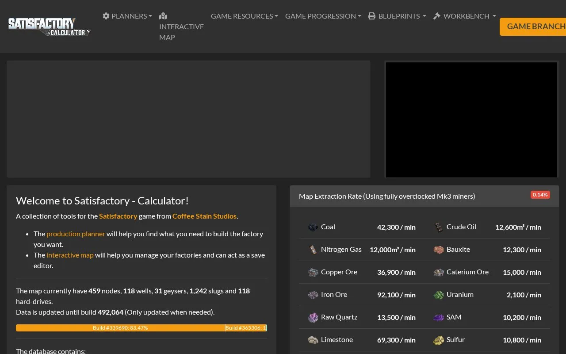Screen dimensions: 566x354
Task: Expand the Game Resources menu
Action: 245,16
